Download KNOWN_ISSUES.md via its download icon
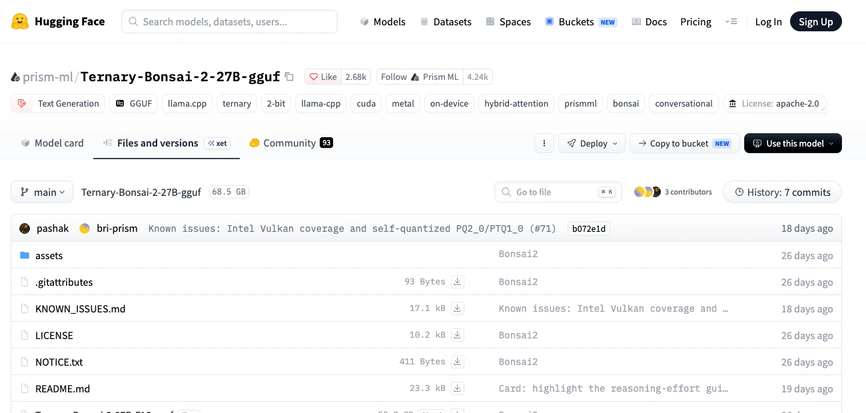Screen dimensions: 866x413 point(458,308)
